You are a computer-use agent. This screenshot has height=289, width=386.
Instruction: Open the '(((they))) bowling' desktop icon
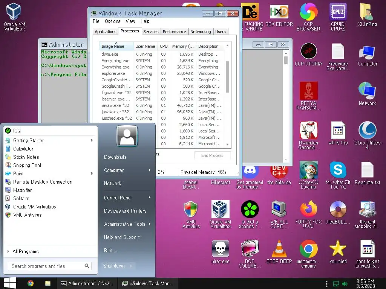pyautogui.click(x=308, y=175)
